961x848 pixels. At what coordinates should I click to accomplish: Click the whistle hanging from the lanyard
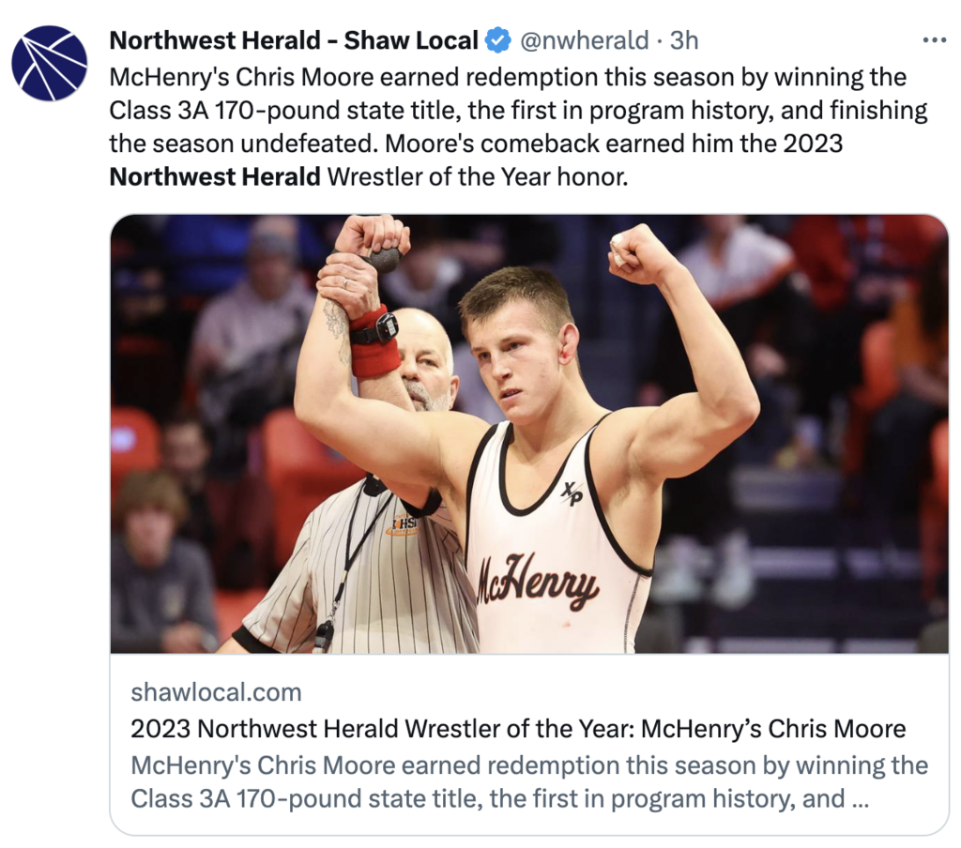pos(323,635)
